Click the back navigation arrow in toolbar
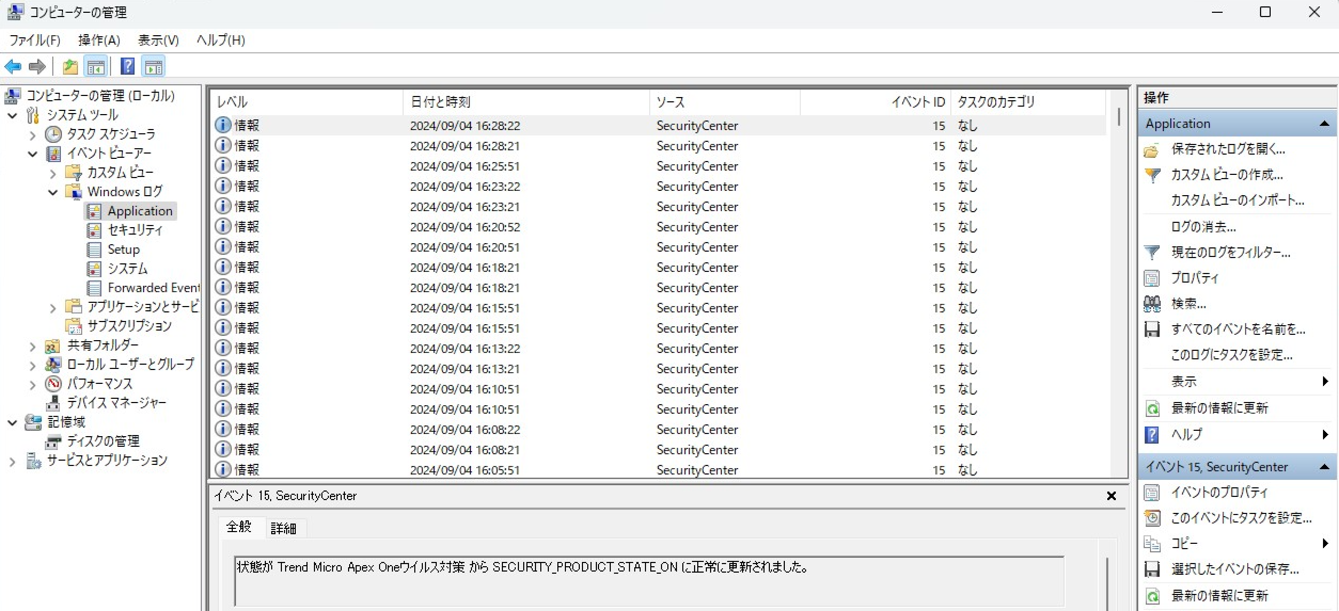The width and height of the screenshot is (1339, 611). coord(13,66)
